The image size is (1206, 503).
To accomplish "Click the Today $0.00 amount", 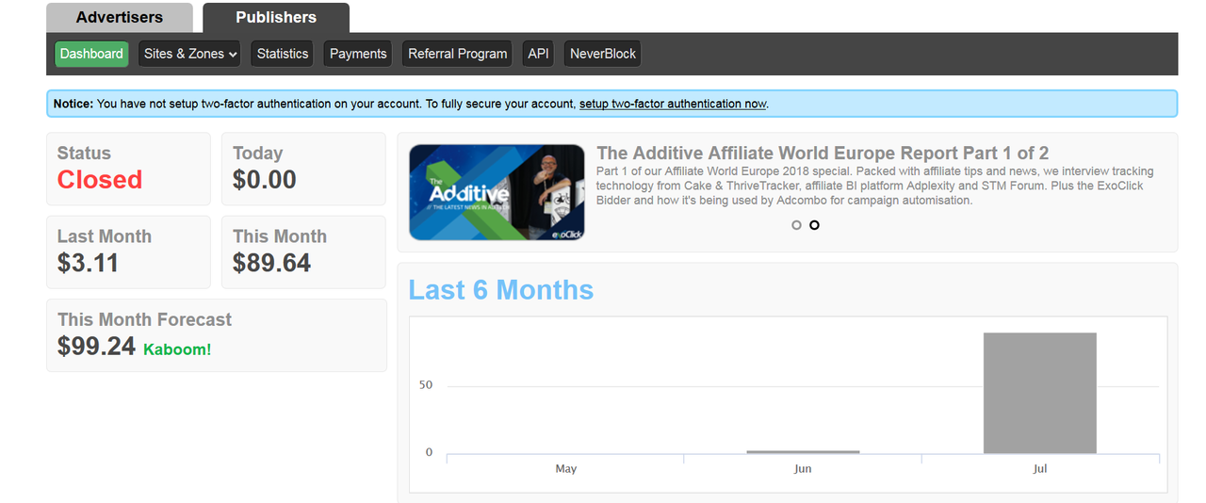I will click(265, 179).
